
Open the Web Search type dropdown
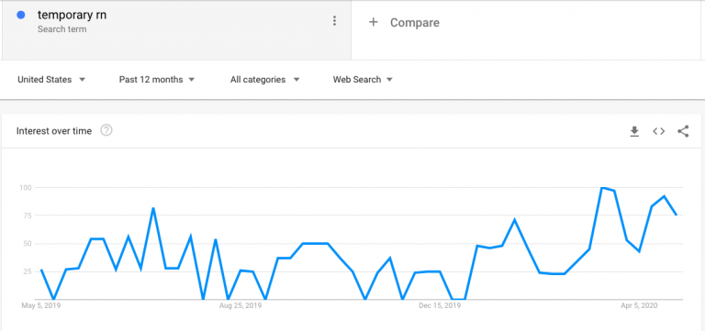coord(363,80)
